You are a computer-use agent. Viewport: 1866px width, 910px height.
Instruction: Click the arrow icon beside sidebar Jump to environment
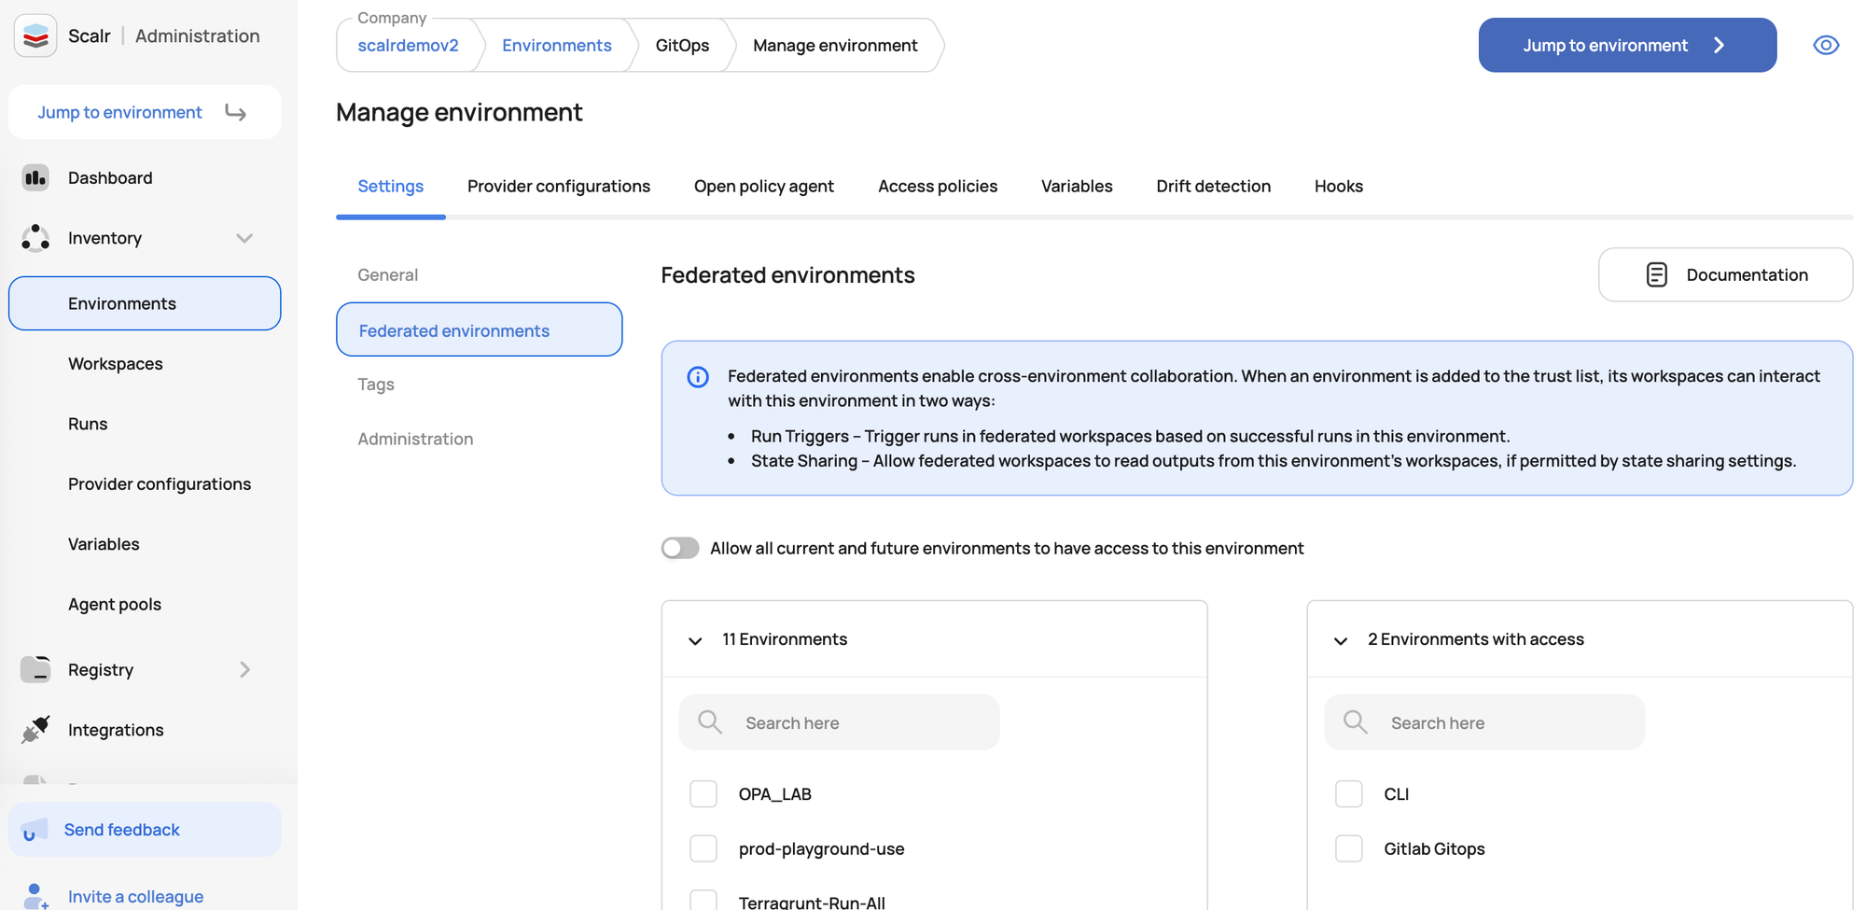coord(236,113)
